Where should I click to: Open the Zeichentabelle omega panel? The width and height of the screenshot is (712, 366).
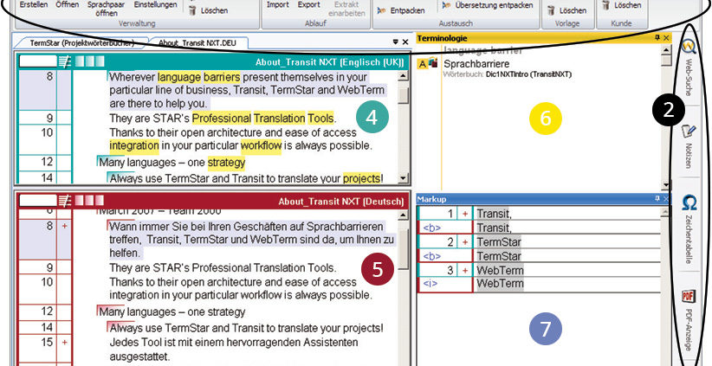point(689,228)
